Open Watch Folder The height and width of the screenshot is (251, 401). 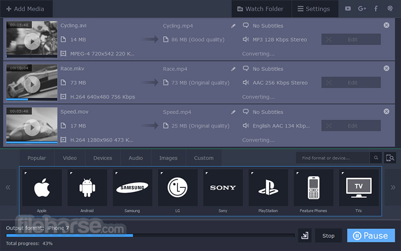[x=261, y=9]
